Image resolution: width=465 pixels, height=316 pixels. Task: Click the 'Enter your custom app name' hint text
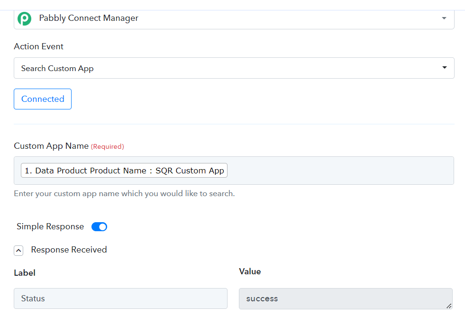pyautogui.click(x=124, y=194)
